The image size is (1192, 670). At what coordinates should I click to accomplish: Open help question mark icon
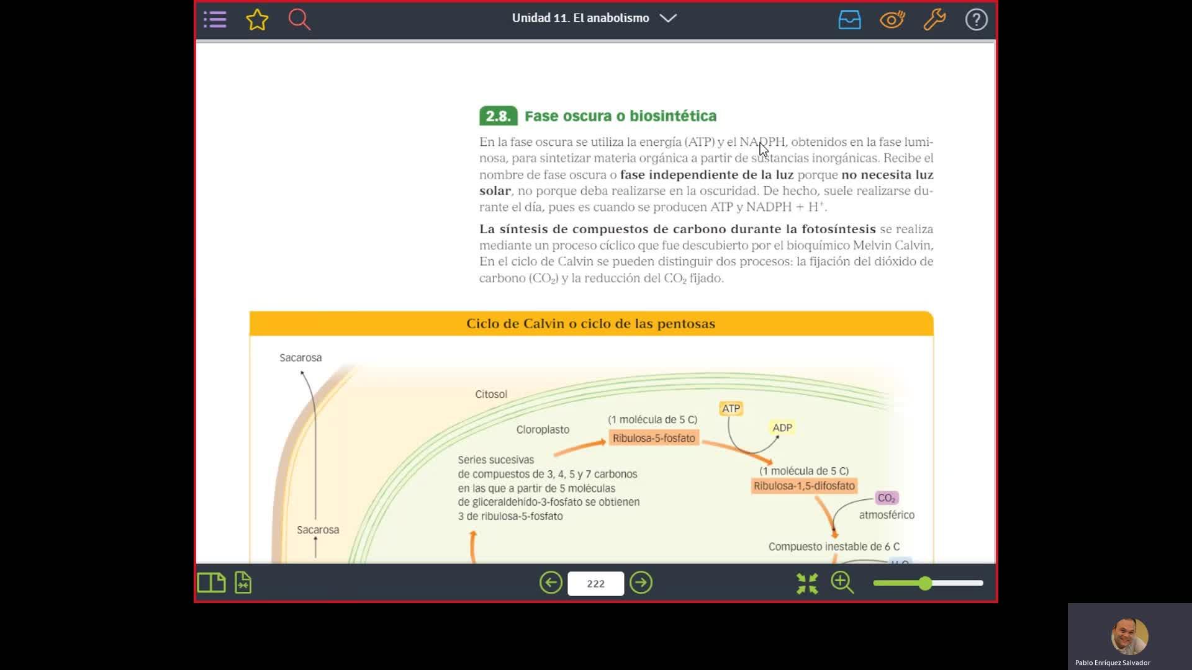coord(976,19)
